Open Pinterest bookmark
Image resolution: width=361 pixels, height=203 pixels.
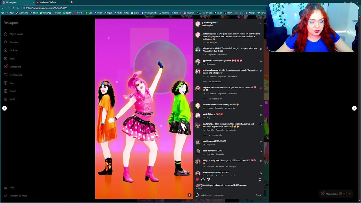pos(250,13)
